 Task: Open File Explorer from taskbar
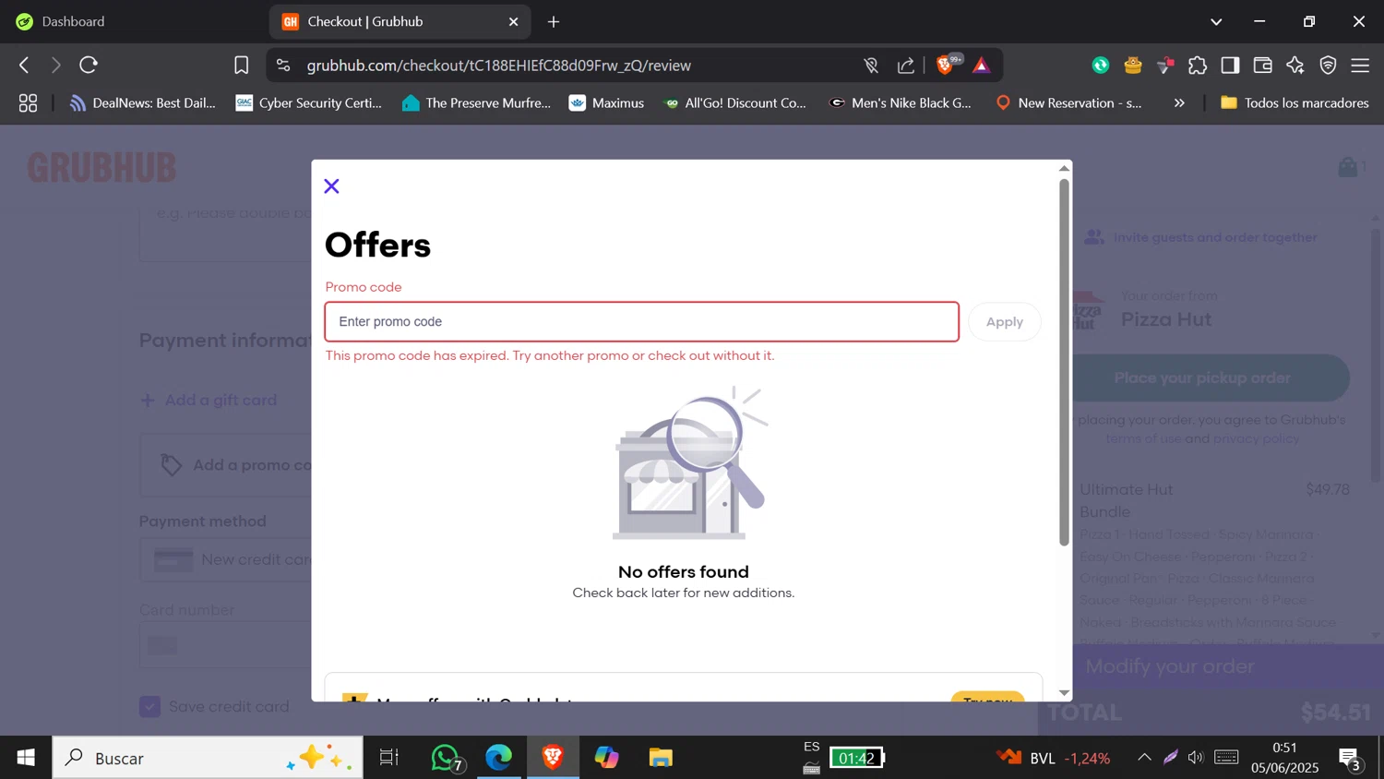click(x=661, y=758)
